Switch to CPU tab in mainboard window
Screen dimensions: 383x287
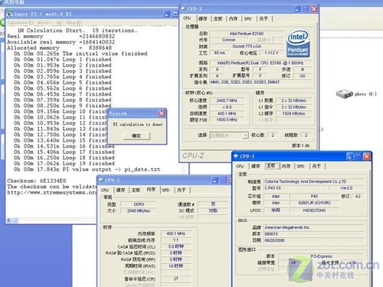click(240, 166)
